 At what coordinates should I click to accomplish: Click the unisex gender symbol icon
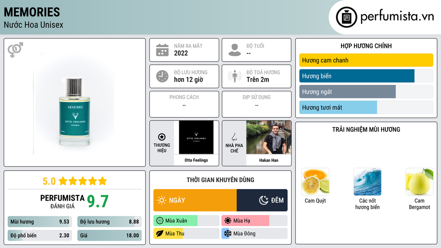pos(16,50)
